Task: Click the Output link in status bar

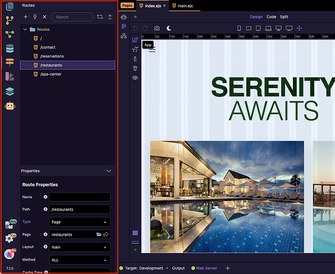Action: click(178, 269)
